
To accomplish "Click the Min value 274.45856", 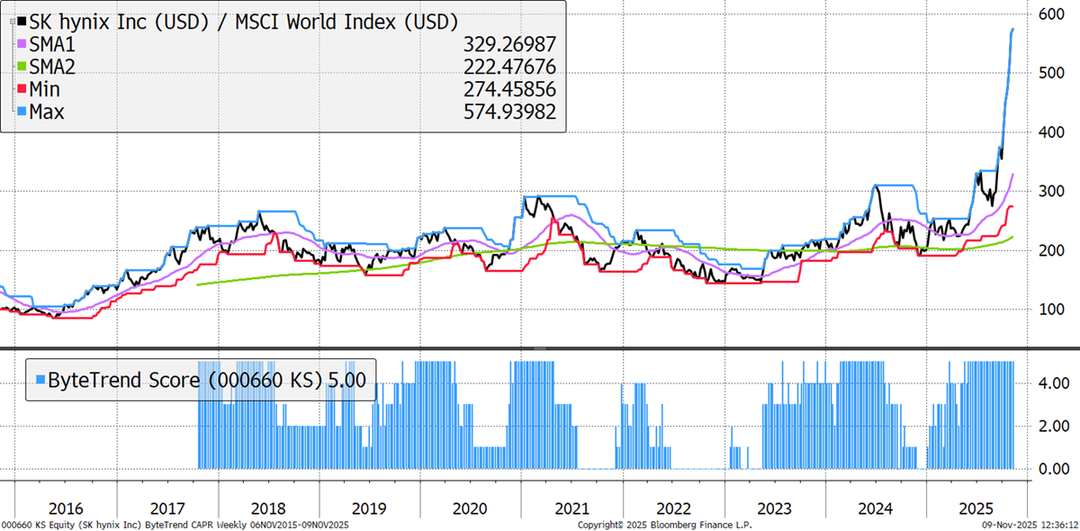I will click(x=512, y=90).
